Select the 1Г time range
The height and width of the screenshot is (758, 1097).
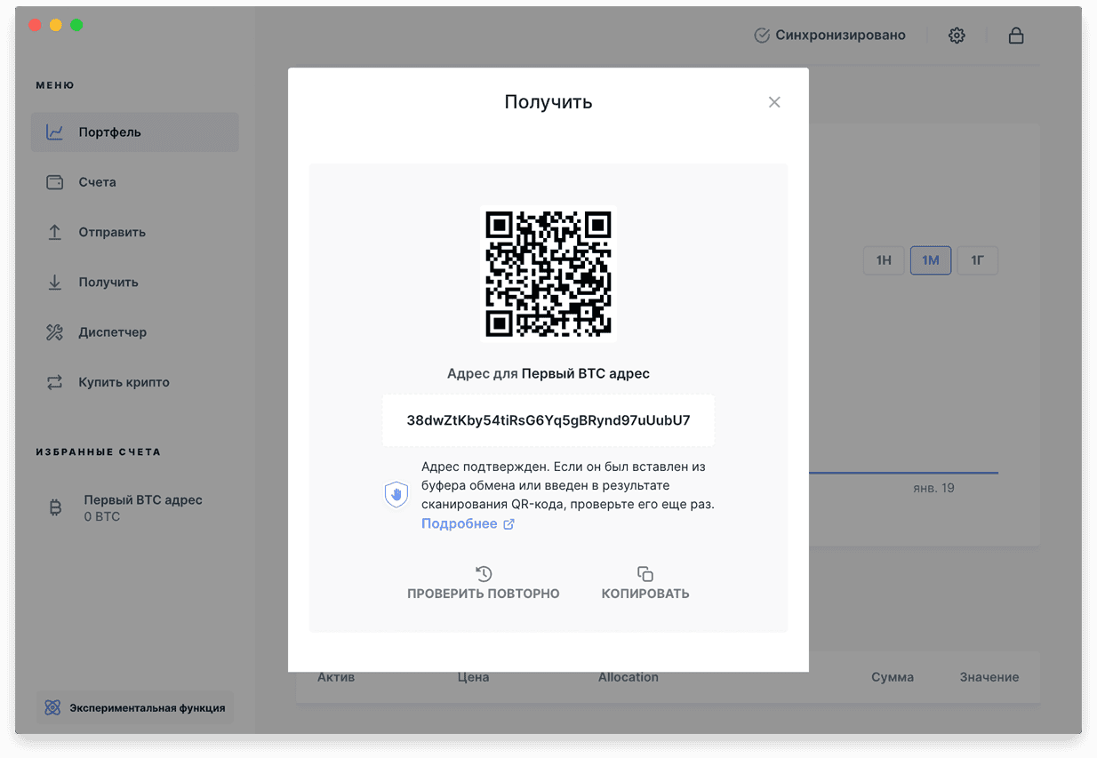pos(977,260)
